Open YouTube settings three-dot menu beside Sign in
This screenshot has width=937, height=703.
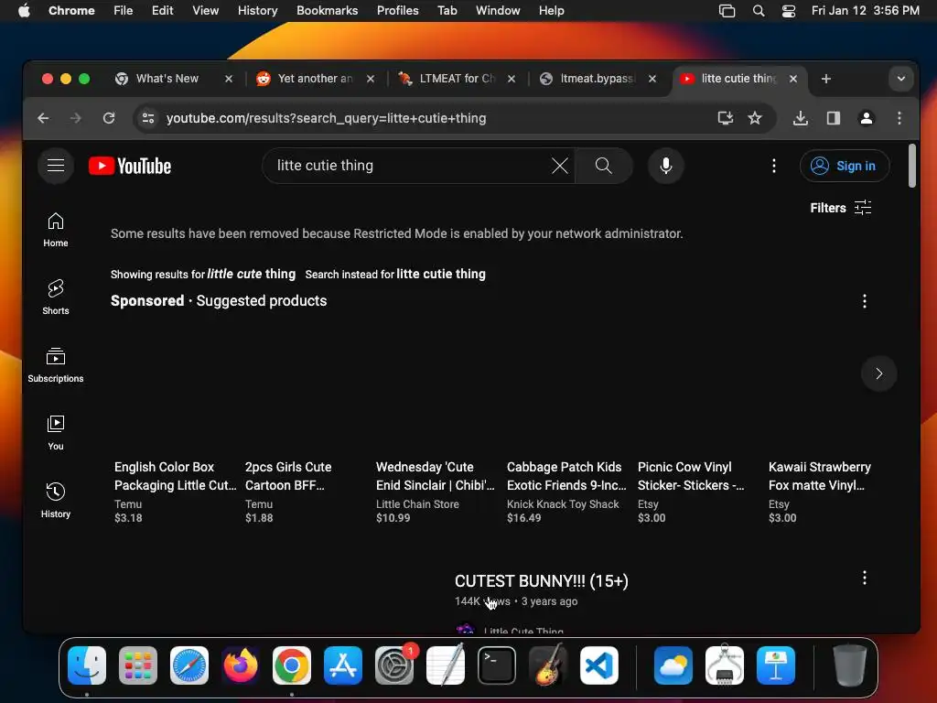tap(774, 166)
